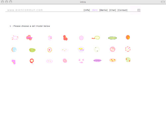166x138 pixels.
Task: Switch to the [Demo] page
Action: pos(103,10)
